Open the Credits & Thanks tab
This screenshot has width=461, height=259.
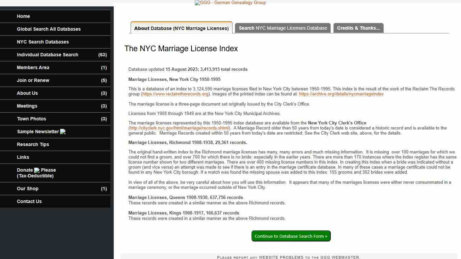[358, 28]
